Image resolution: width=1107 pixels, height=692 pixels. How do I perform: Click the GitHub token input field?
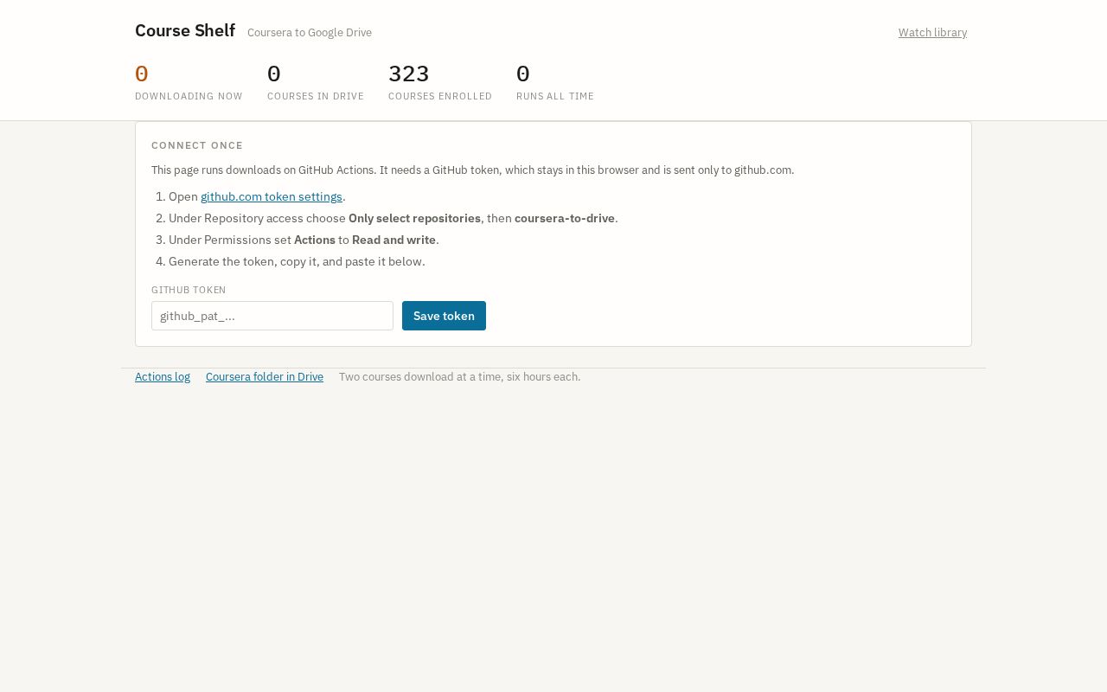[x=272, y=316]
